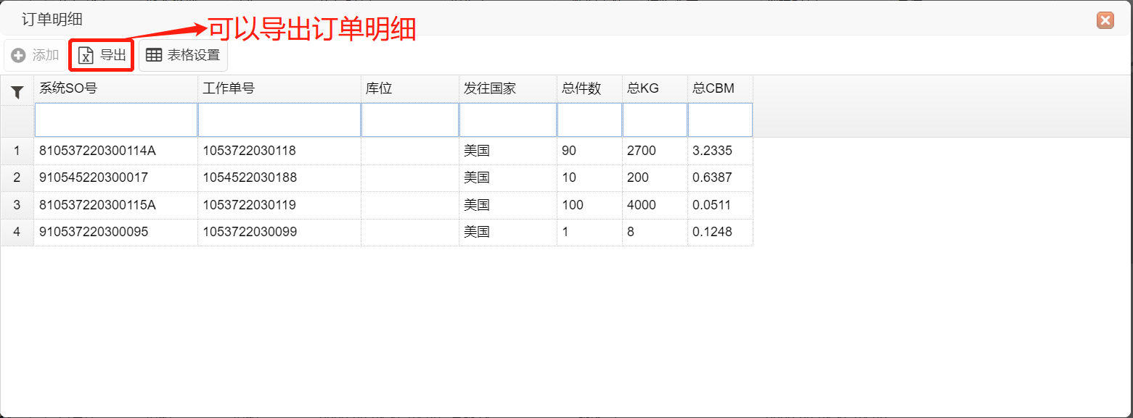The image size is (1133, 418).
Task: Click the greyed 添加 plus icon
Action: pos(18,56)
